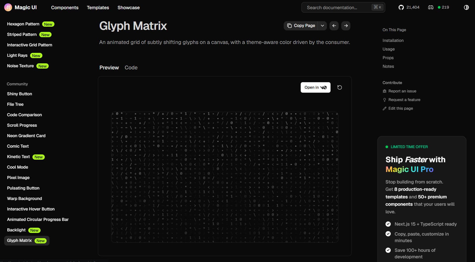Open Neon Gradient Card page
This screenshot has height=262, width=475.
tap(26, 136)
